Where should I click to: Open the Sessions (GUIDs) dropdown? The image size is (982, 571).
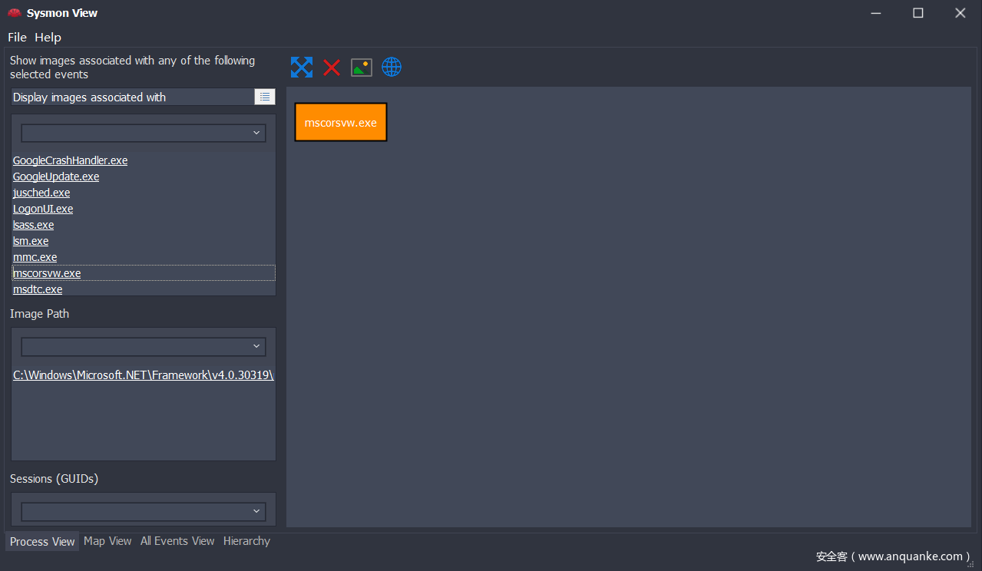point(144,511)
